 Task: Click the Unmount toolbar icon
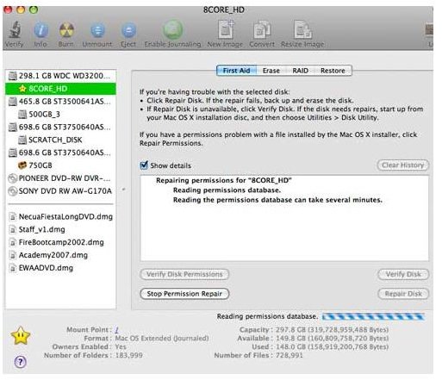coord(97,30)
